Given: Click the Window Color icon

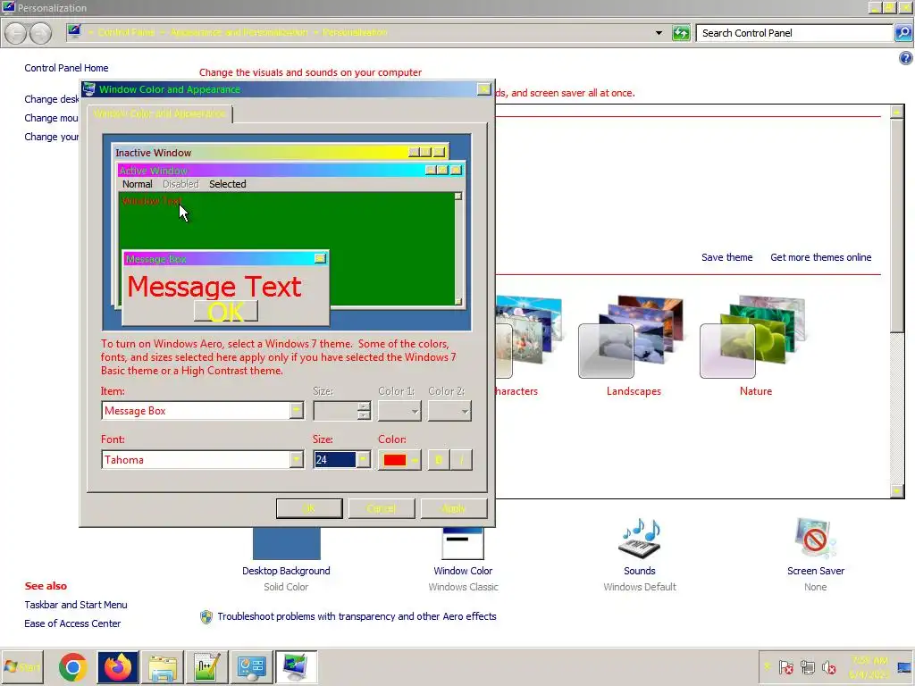Looking at the screenshot, I should point(463,544).
